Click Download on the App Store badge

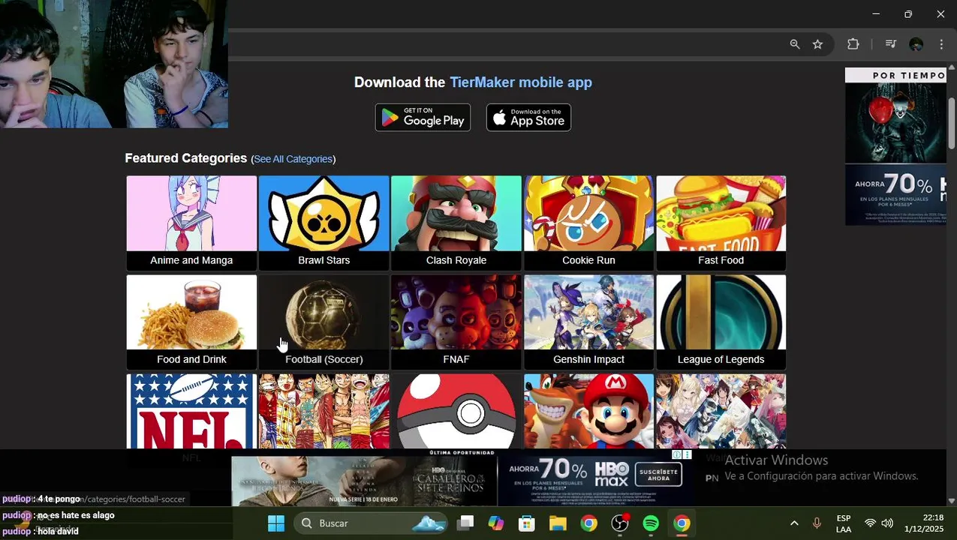click(528, 118)
